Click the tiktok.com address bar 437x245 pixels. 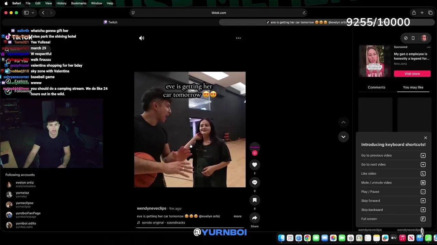click(218, 13)
